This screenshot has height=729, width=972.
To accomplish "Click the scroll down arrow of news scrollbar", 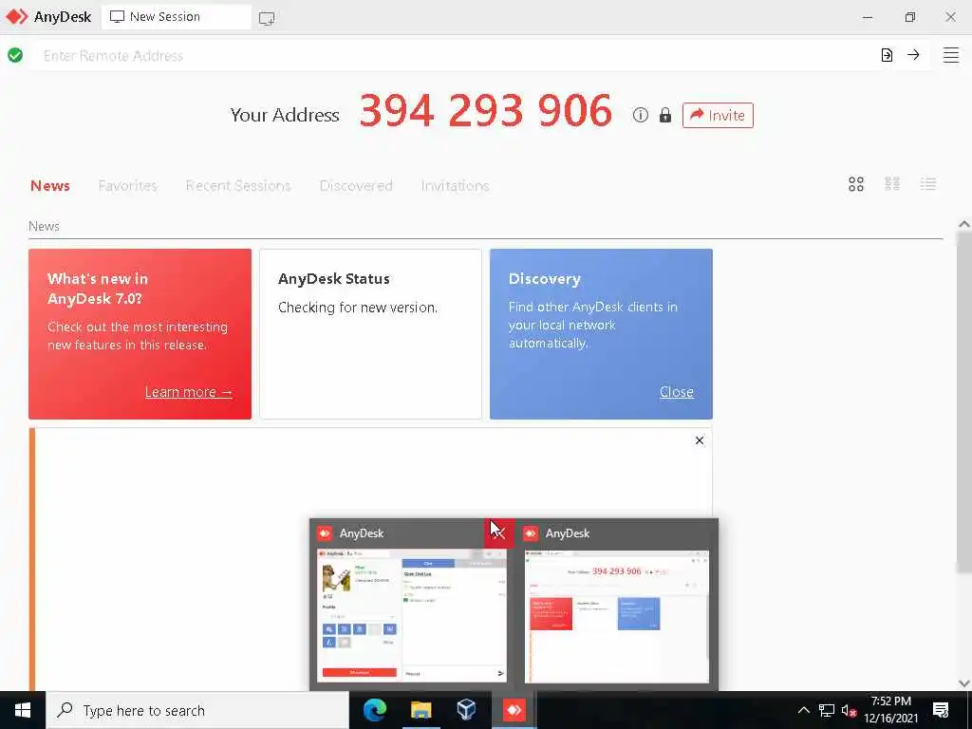I will [964, 683].
